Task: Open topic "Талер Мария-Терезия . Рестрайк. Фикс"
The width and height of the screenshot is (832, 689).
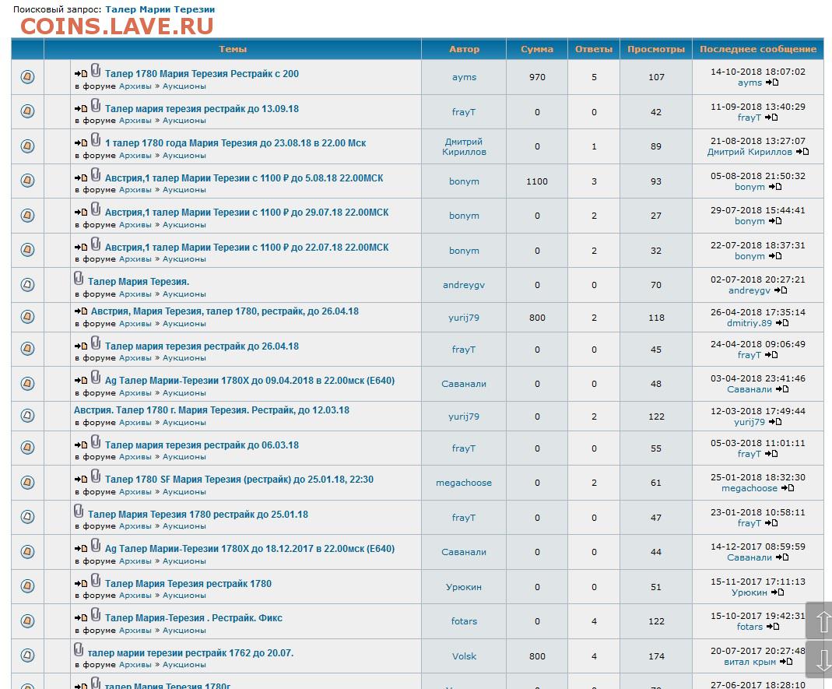Action: click(194, 618)
